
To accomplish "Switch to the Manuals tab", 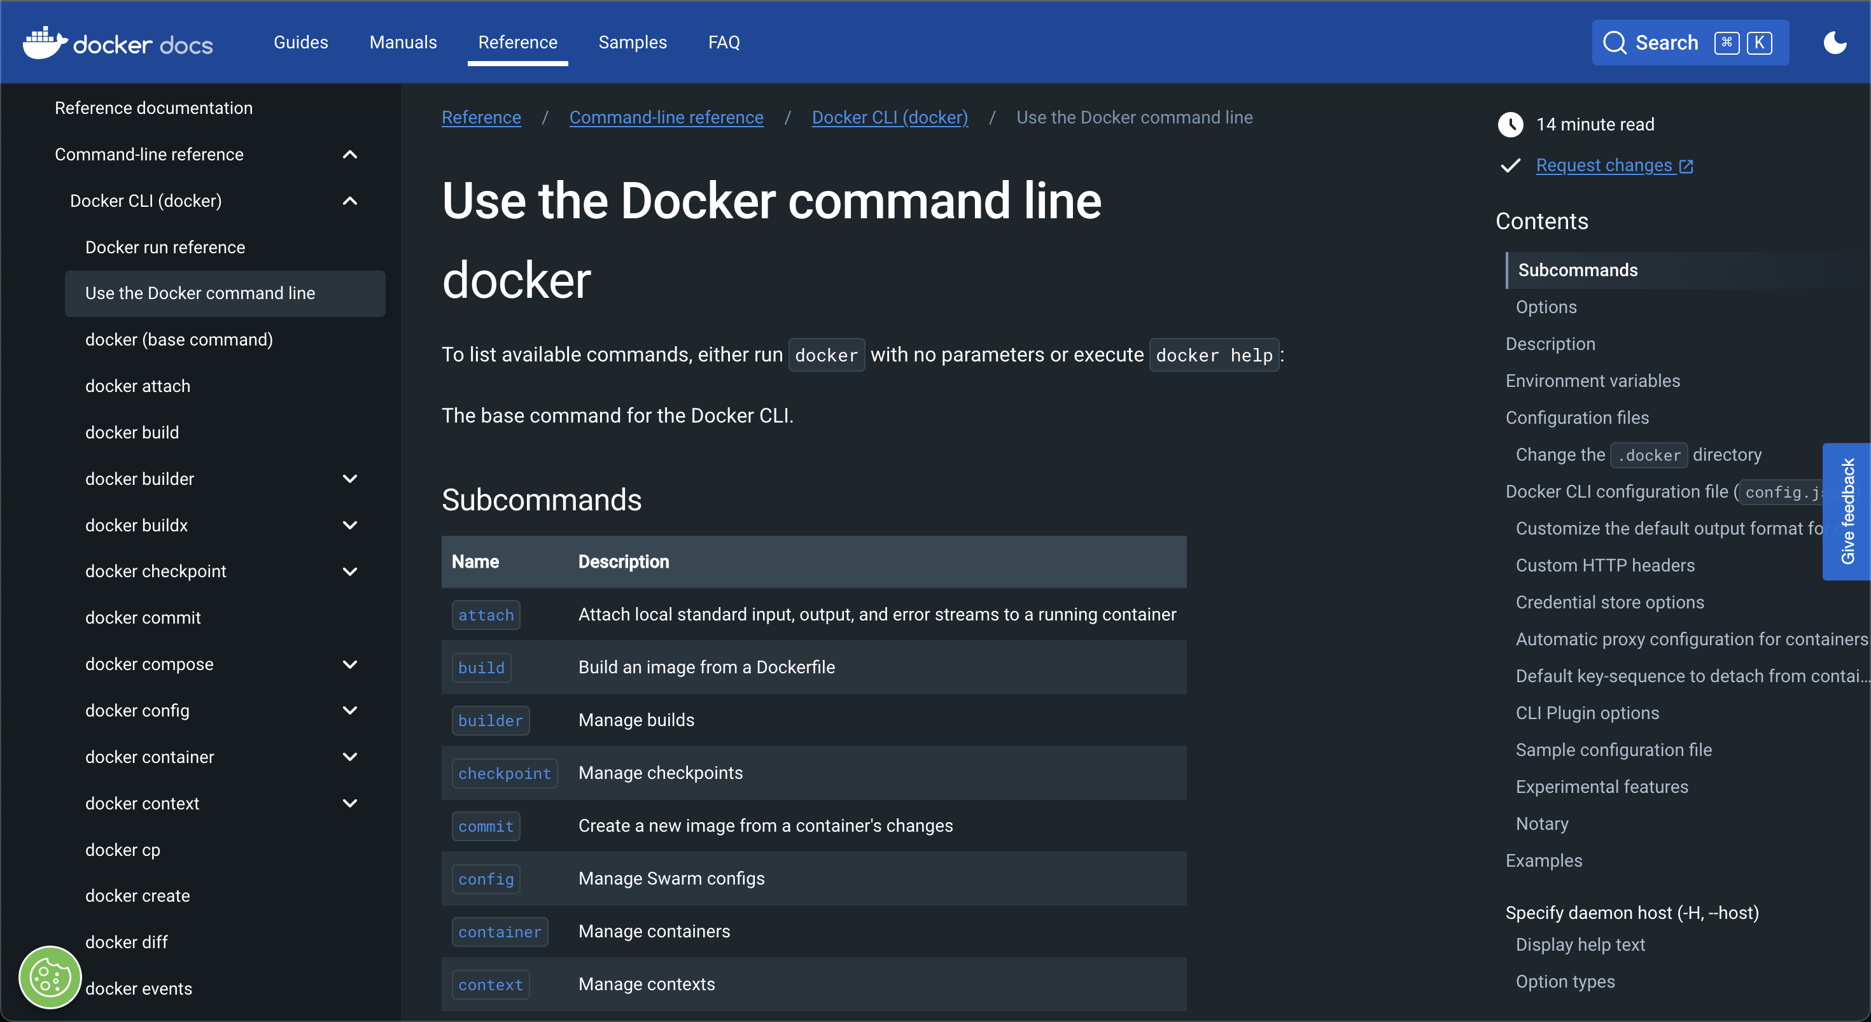I will (x=402, y=42).
